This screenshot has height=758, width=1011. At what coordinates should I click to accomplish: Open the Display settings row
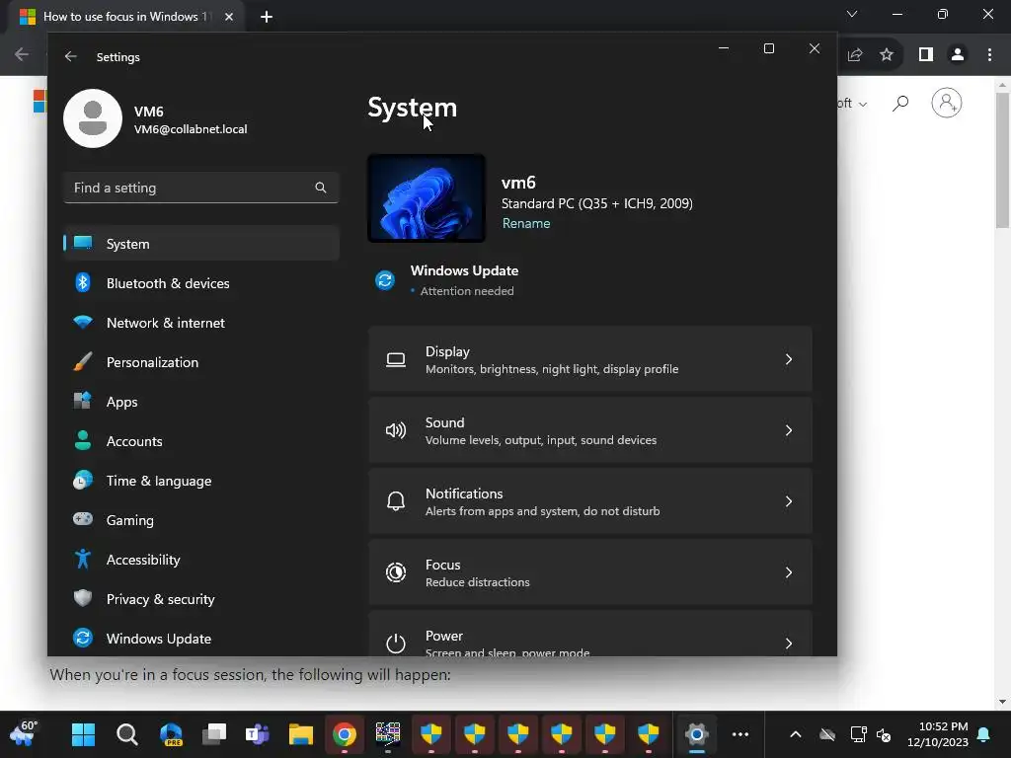point(590,359)
